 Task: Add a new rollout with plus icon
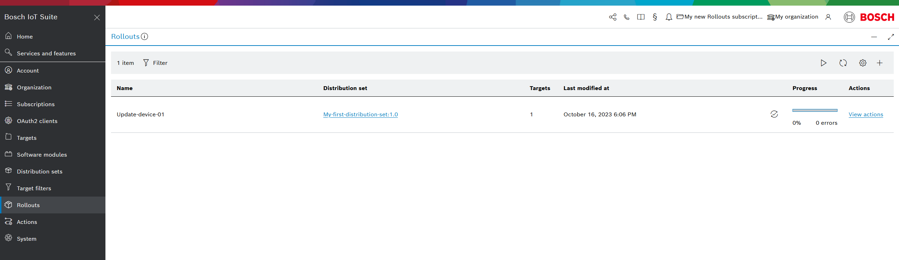pos(880,63)
